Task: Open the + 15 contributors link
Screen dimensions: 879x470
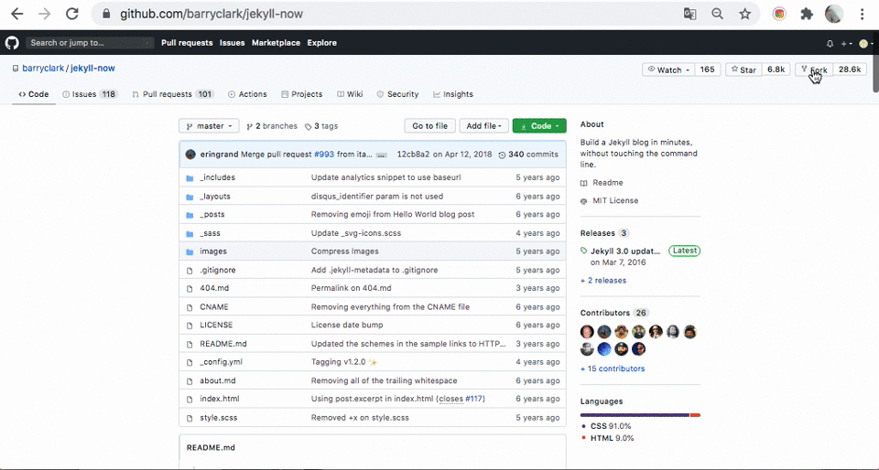Action: 613,369
